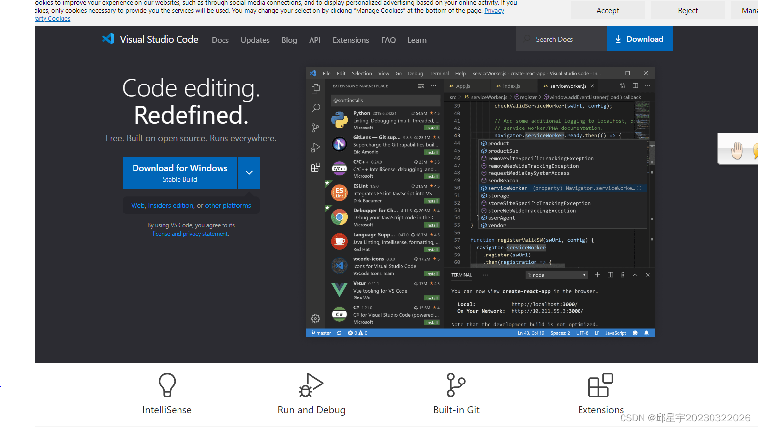Click the ESLint extension icon
This screenshot has height=427, width=758.
[339, 193]
